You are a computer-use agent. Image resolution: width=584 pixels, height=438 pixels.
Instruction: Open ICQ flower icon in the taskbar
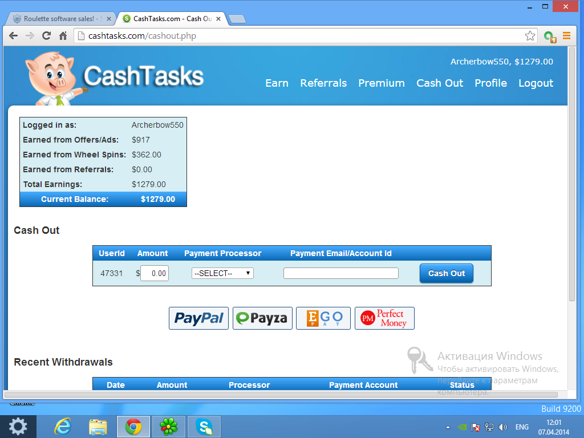(169, 427)
